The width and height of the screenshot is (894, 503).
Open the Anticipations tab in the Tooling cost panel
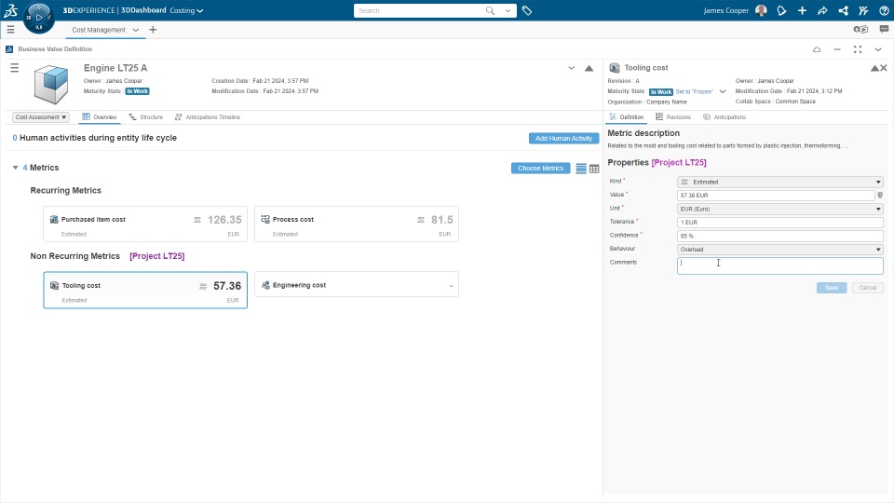725,117
